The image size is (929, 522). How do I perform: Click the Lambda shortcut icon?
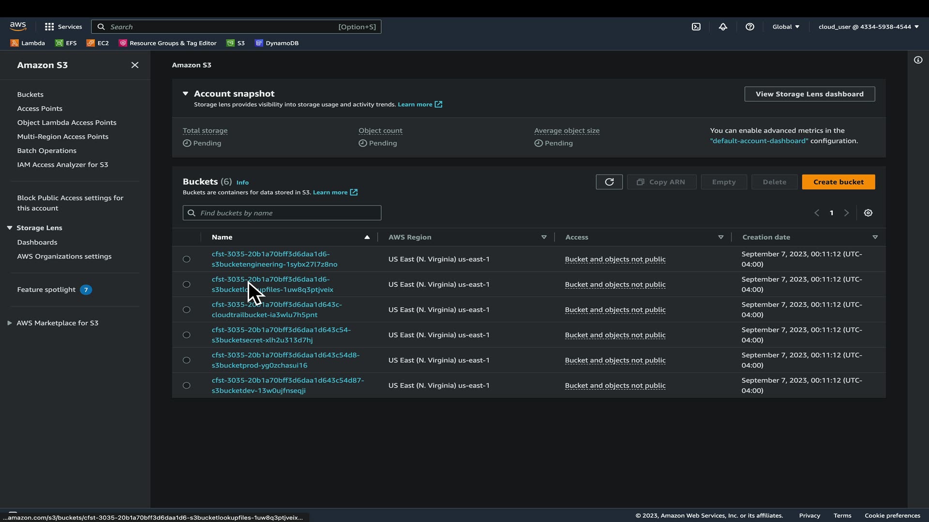15,43
